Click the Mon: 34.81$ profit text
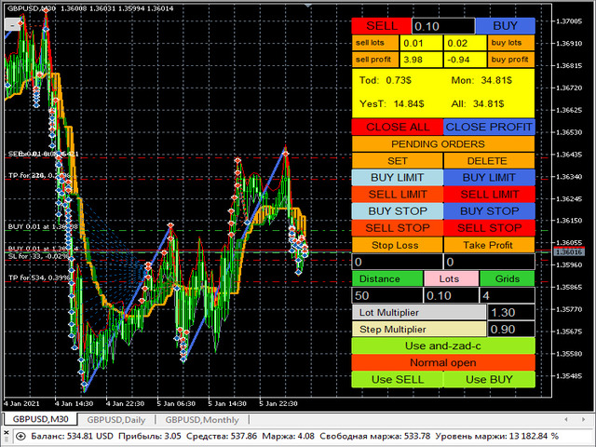Image resolution: width=596 pixels, height=447 pixels. point(481,80)
